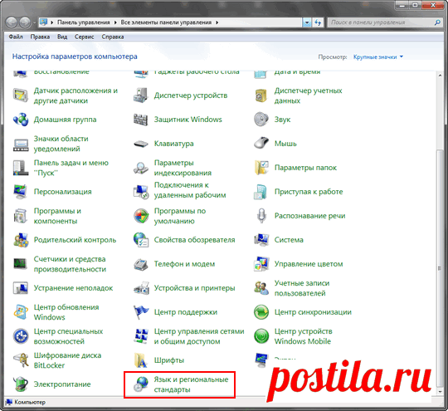The height and width of the screenshot is (411, 448).
Task: Open the Сервис menu
Action: [84, 37]
